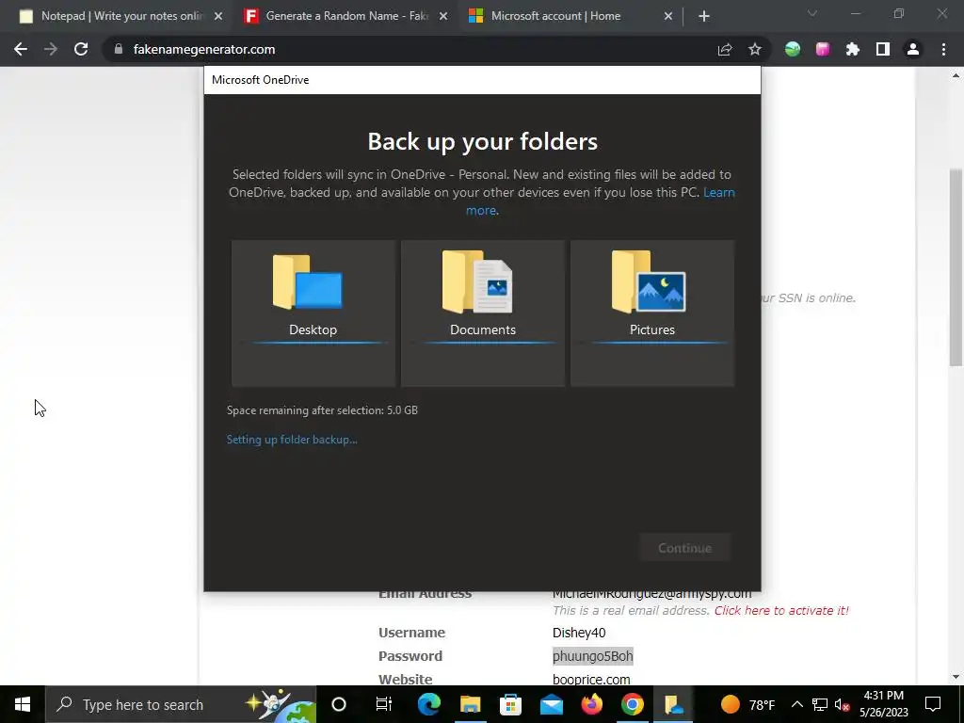The width and height of the screenshot is (964, 723).
Task: Switch to Microsoft account Home tab
Action: [571, 16]
